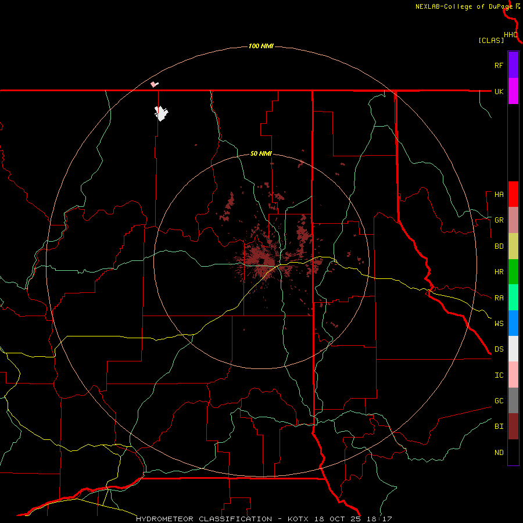523x523 pixels.
Task: Click the HA red legend swatch
Action: tap(513, 194)
